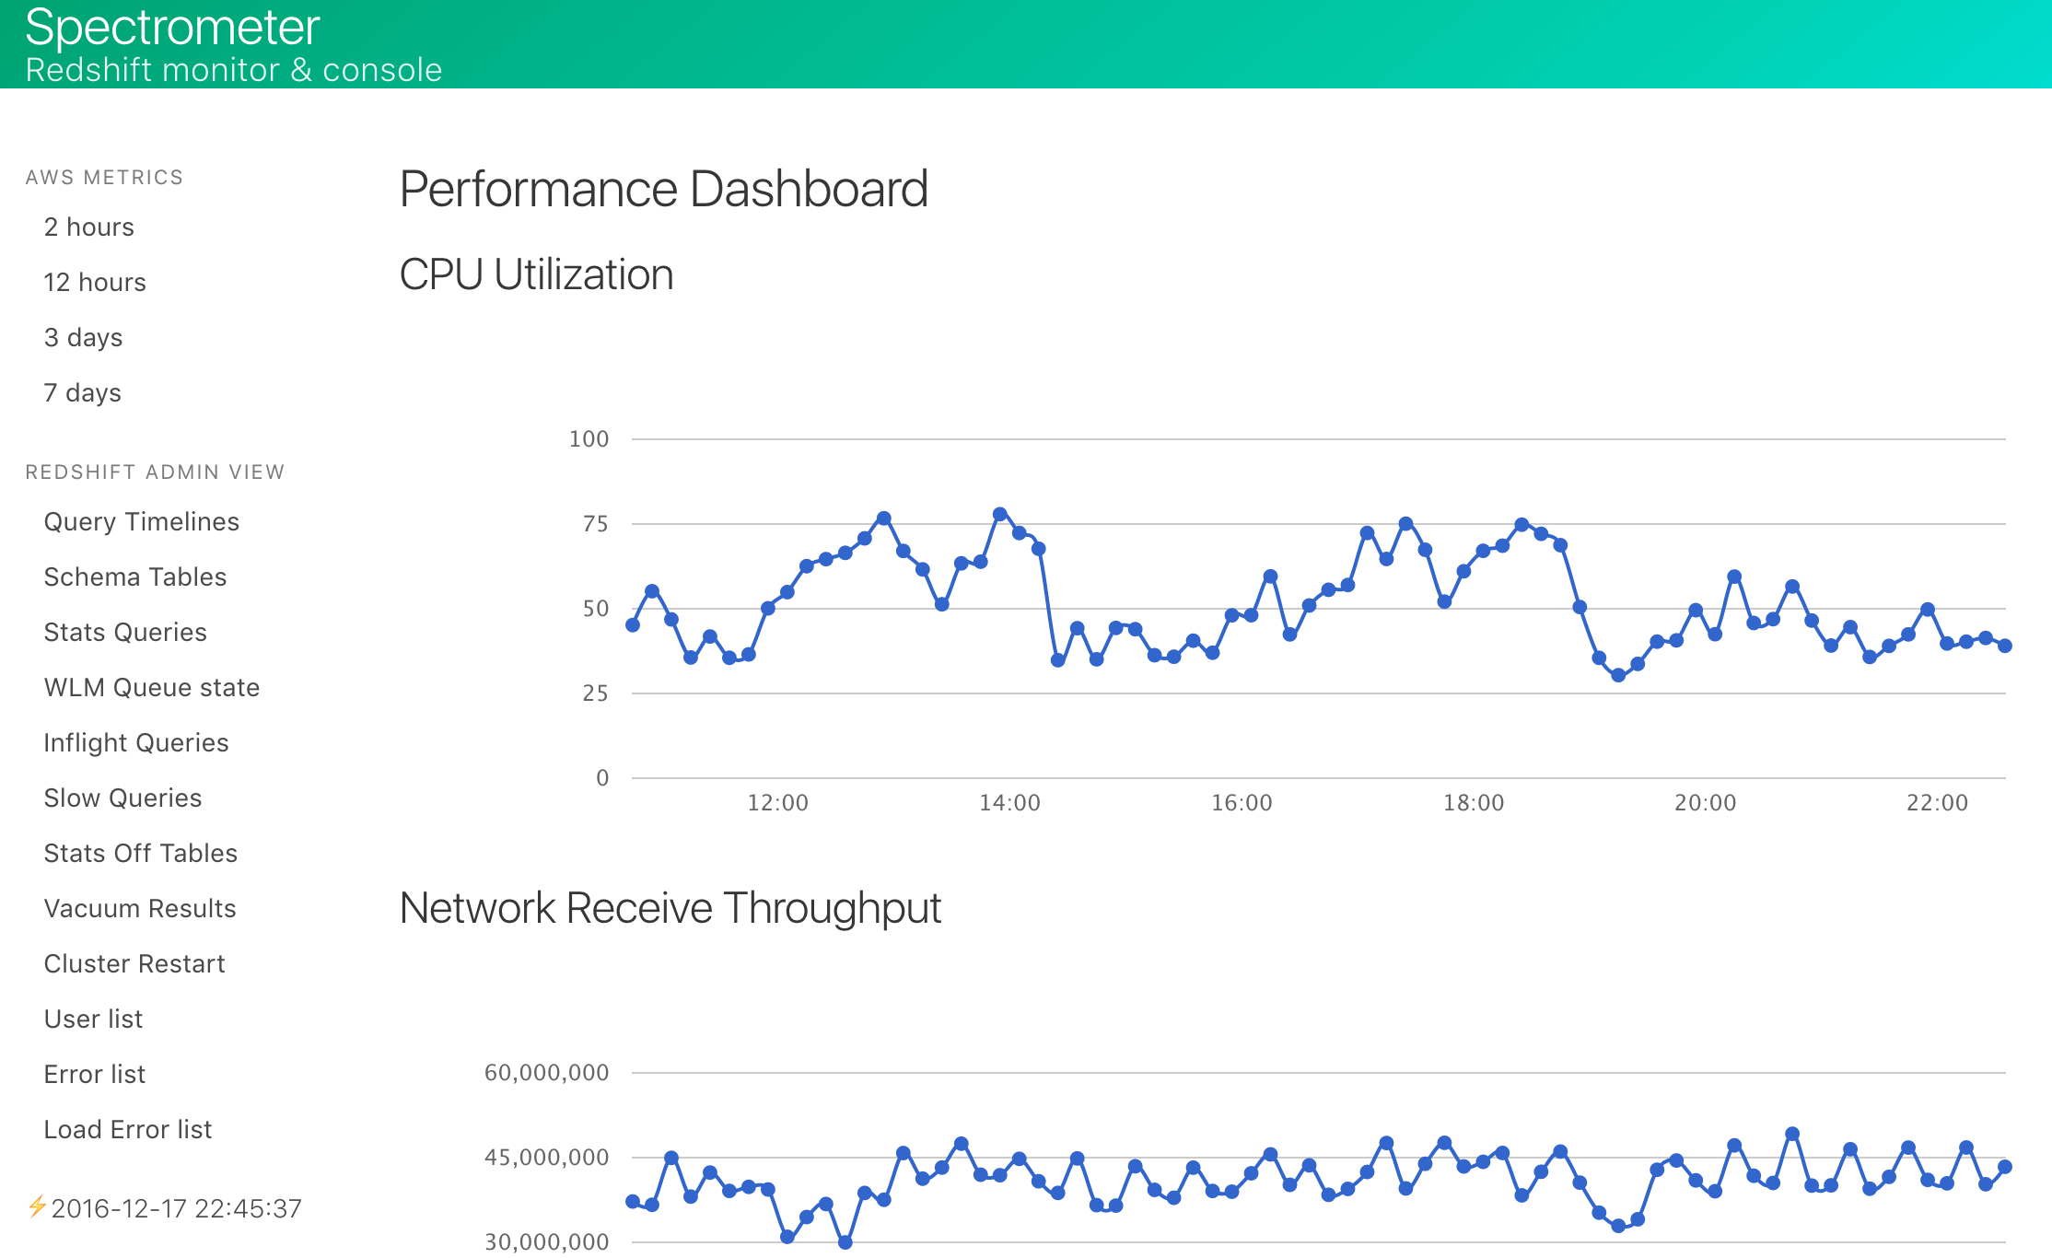Screen dimensions: 2052x1258
Task: Open the Error list
Action: pyautogui.click(x=94, y=1075)
